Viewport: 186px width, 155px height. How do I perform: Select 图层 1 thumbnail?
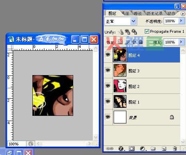(120, 101)
